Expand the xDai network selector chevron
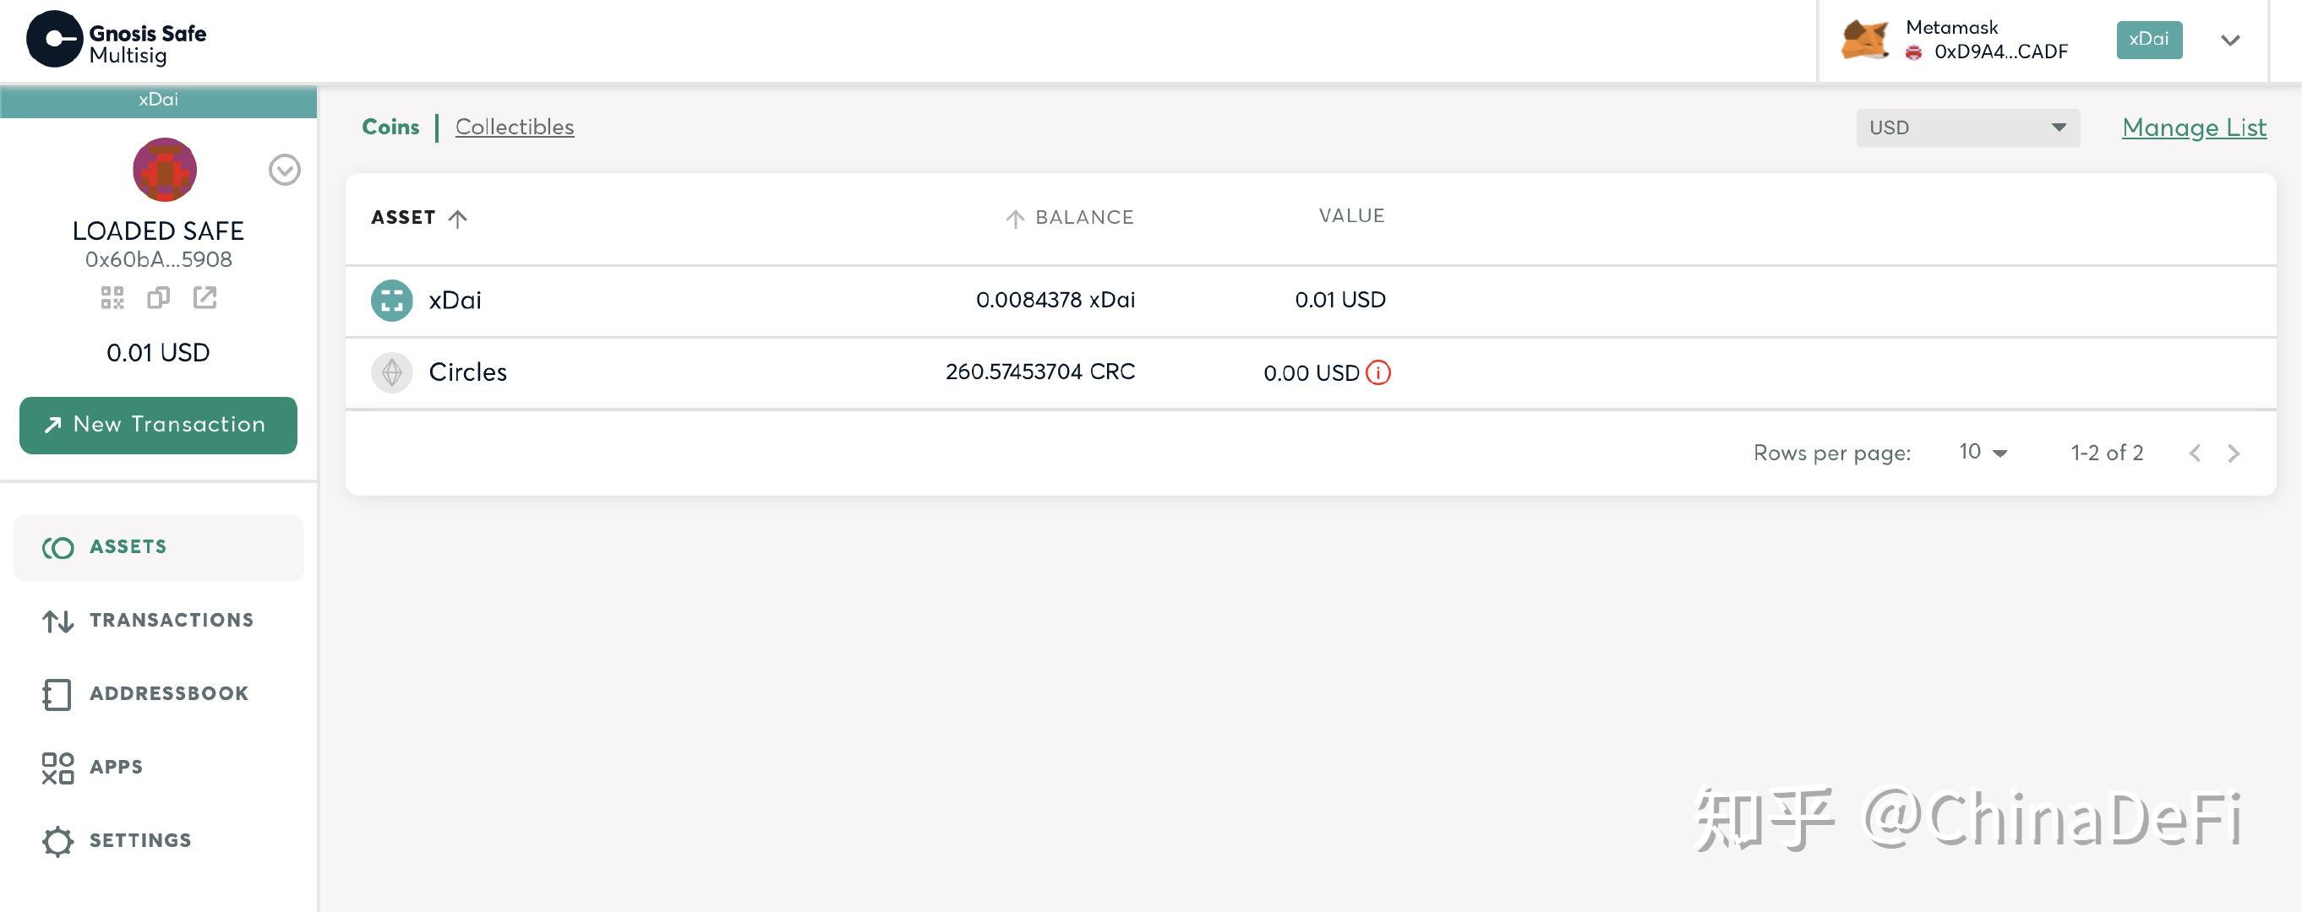This screenshot has width=2302, height=912. pos(2233,40)
